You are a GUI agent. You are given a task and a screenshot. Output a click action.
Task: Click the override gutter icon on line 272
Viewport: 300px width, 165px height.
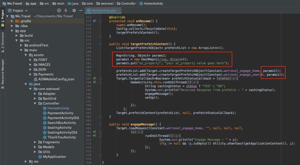(x=94, y=20)
